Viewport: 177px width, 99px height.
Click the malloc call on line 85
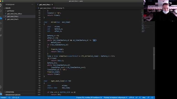(64, 56)
